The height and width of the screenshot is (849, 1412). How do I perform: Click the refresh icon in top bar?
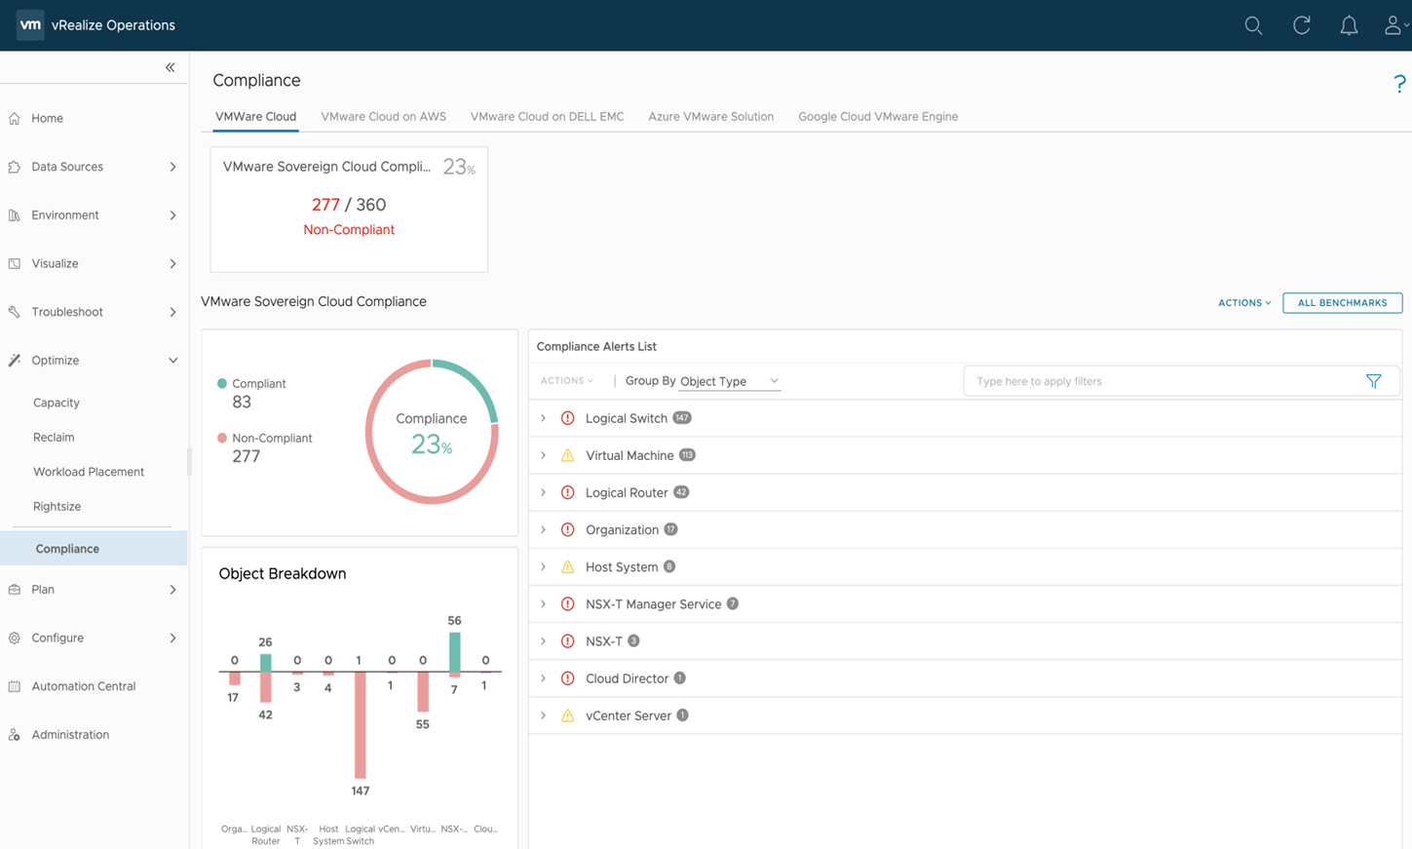(x=1301, y=26)
